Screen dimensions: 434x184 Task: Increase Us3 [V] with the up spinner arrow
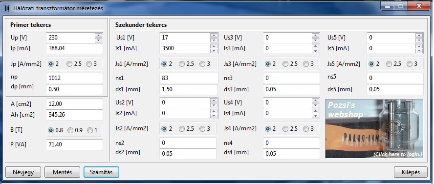click(x=315, y=35)
